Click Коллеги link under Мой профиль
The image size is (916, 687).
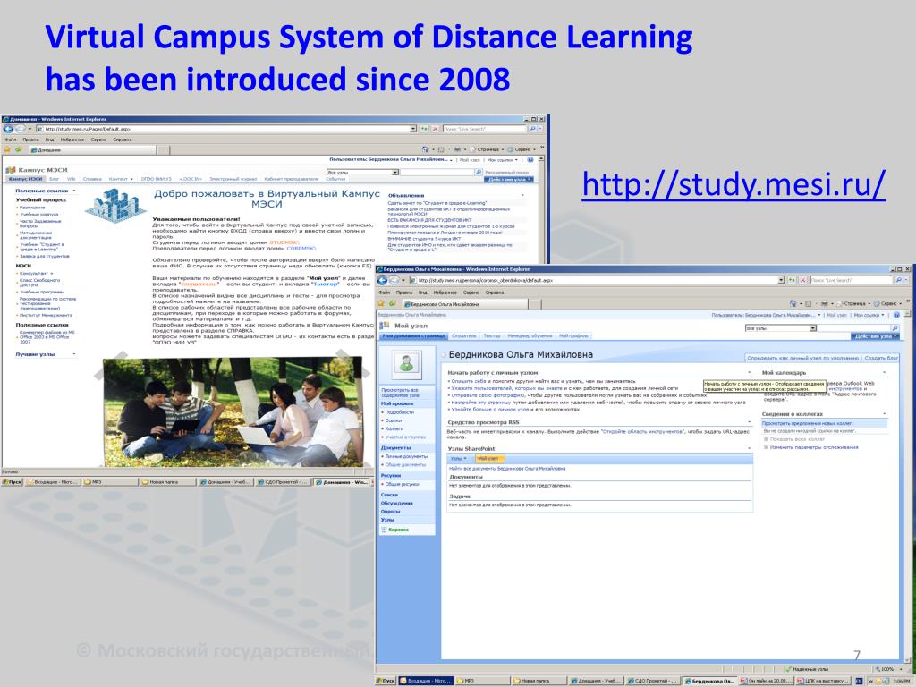(394, 428)
